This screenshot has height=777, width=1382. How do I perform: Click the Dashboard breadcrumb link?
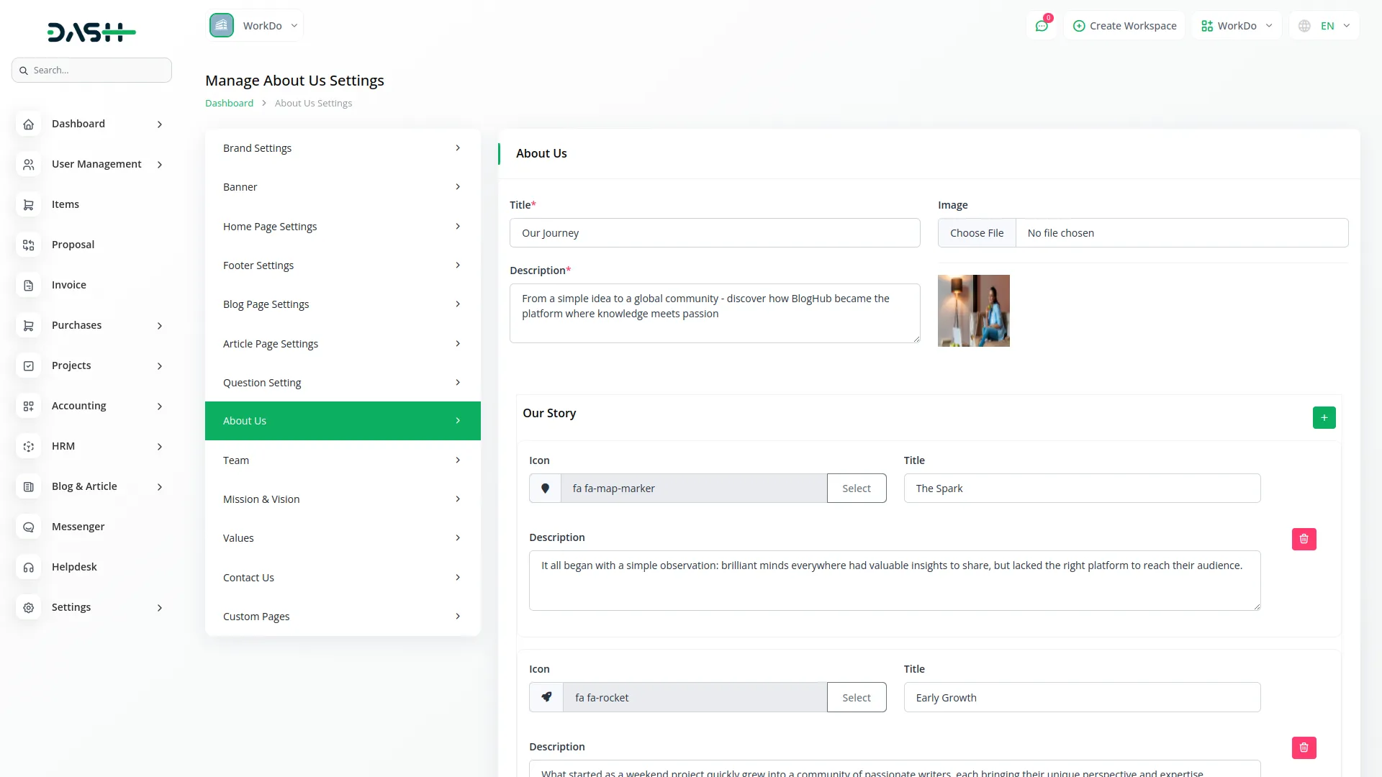point(229,104)
